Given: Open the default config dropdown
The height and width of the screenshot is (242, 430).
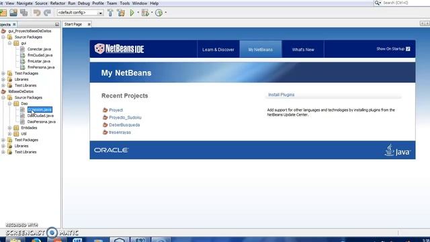Looking at the screenshot, I should pos(100,13).
